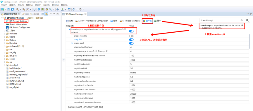
Task: Click the New project toolbar icon
Action: pyautogui.click(x=3, y=9)
